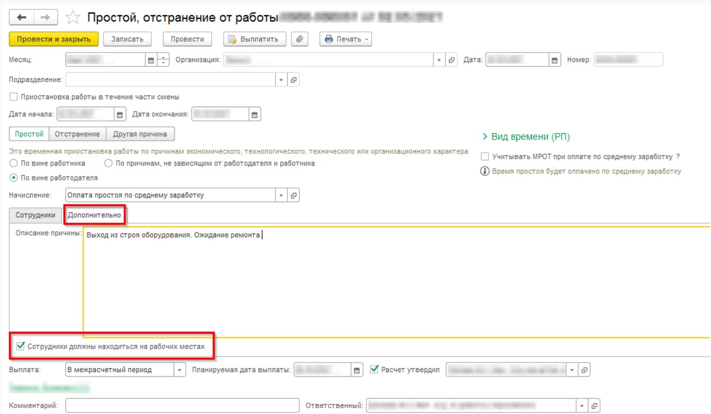Change month using the Месяц stepper arrows
This screenshot has width=711, height=414.
pos(162,60)
